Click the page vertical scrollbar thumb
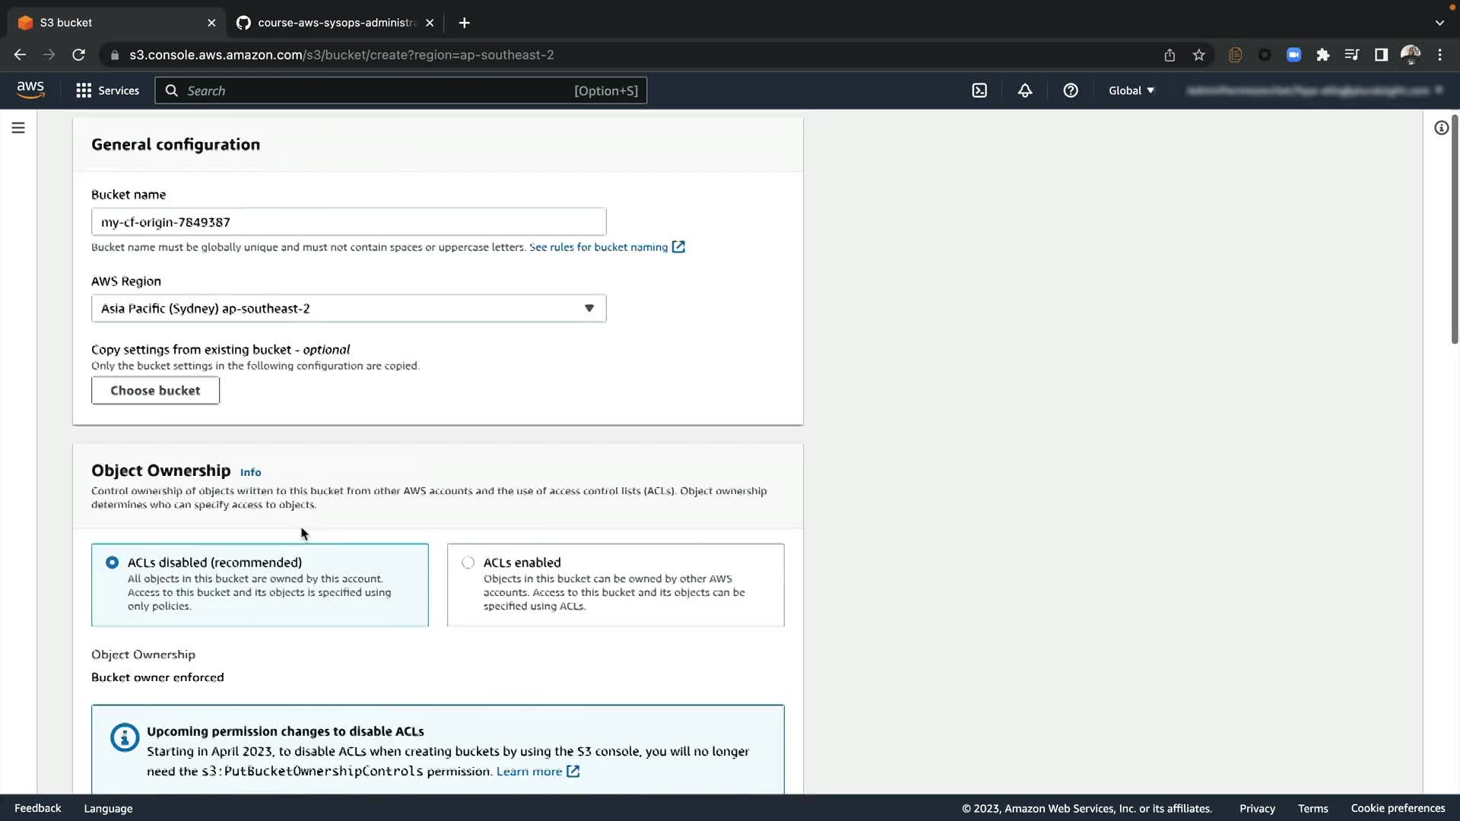Screen dimensions: 1460x821 [x=1454, y=228]
